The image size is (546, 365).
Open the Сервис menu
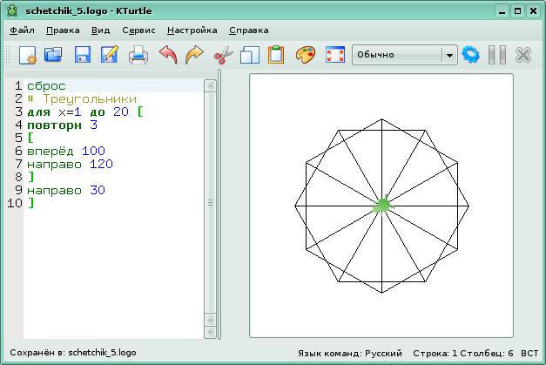(x=139, y=30)
